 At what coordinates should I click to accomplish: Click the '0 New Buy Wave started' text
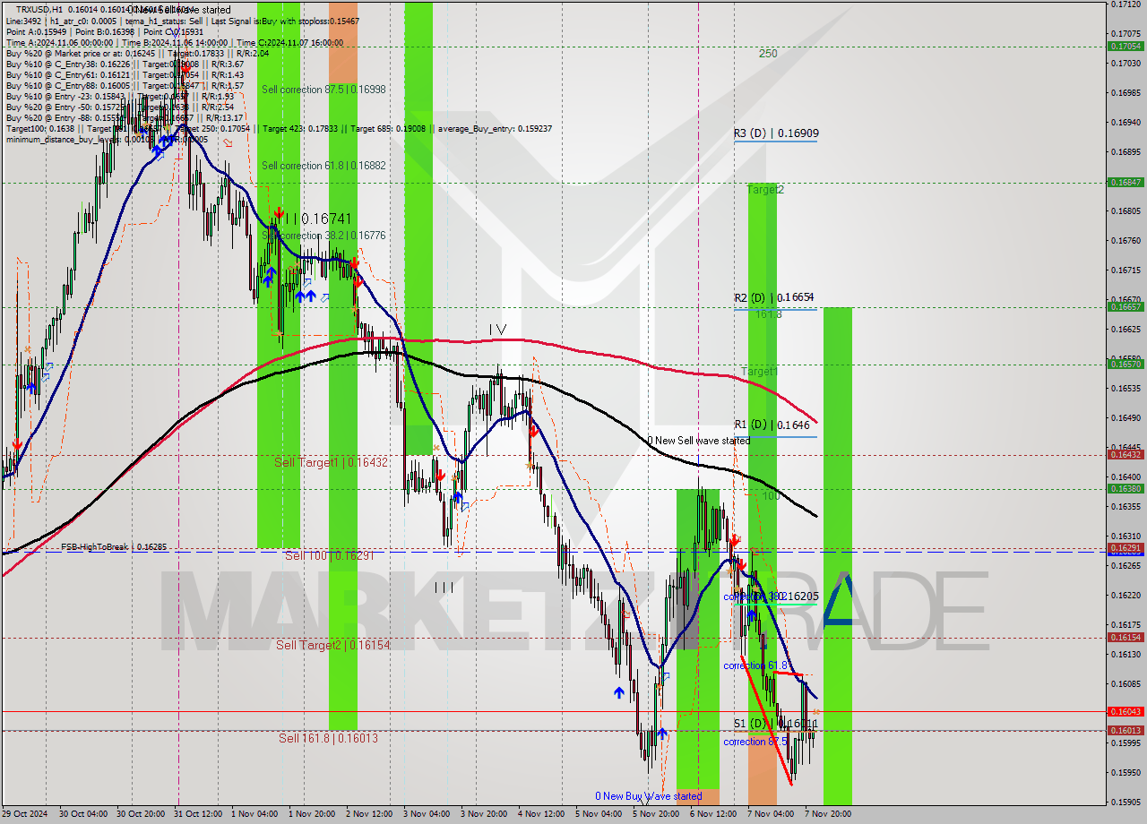point(649,796)
